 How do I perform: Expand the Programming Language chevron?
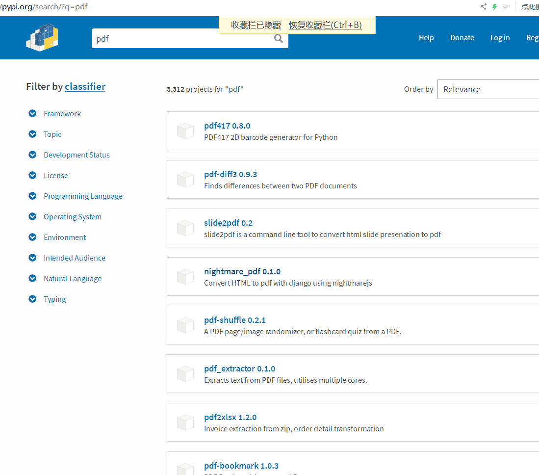(32, 196)
